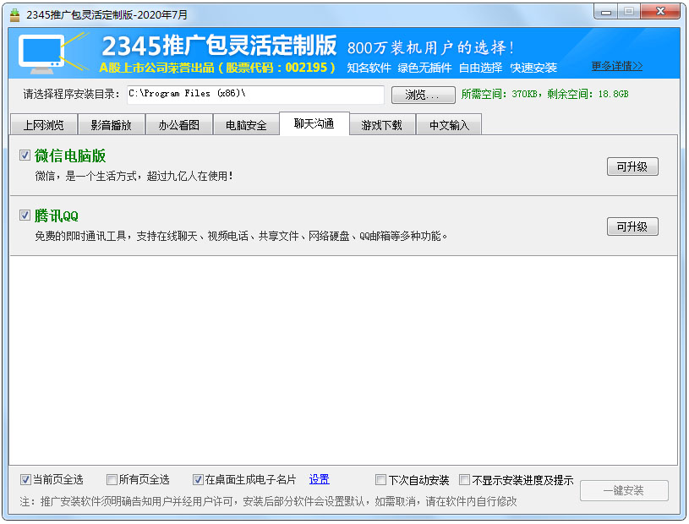Enable 不显示安装进度及提示 checkbox
689x524 pixels.
point(464,479)
